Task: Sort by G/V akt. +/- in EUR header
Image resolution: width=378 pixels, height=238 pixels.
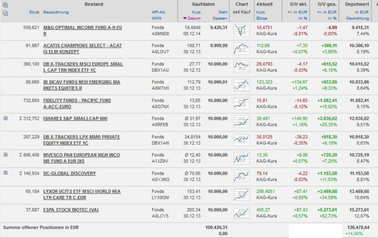Action: [297, 12]
